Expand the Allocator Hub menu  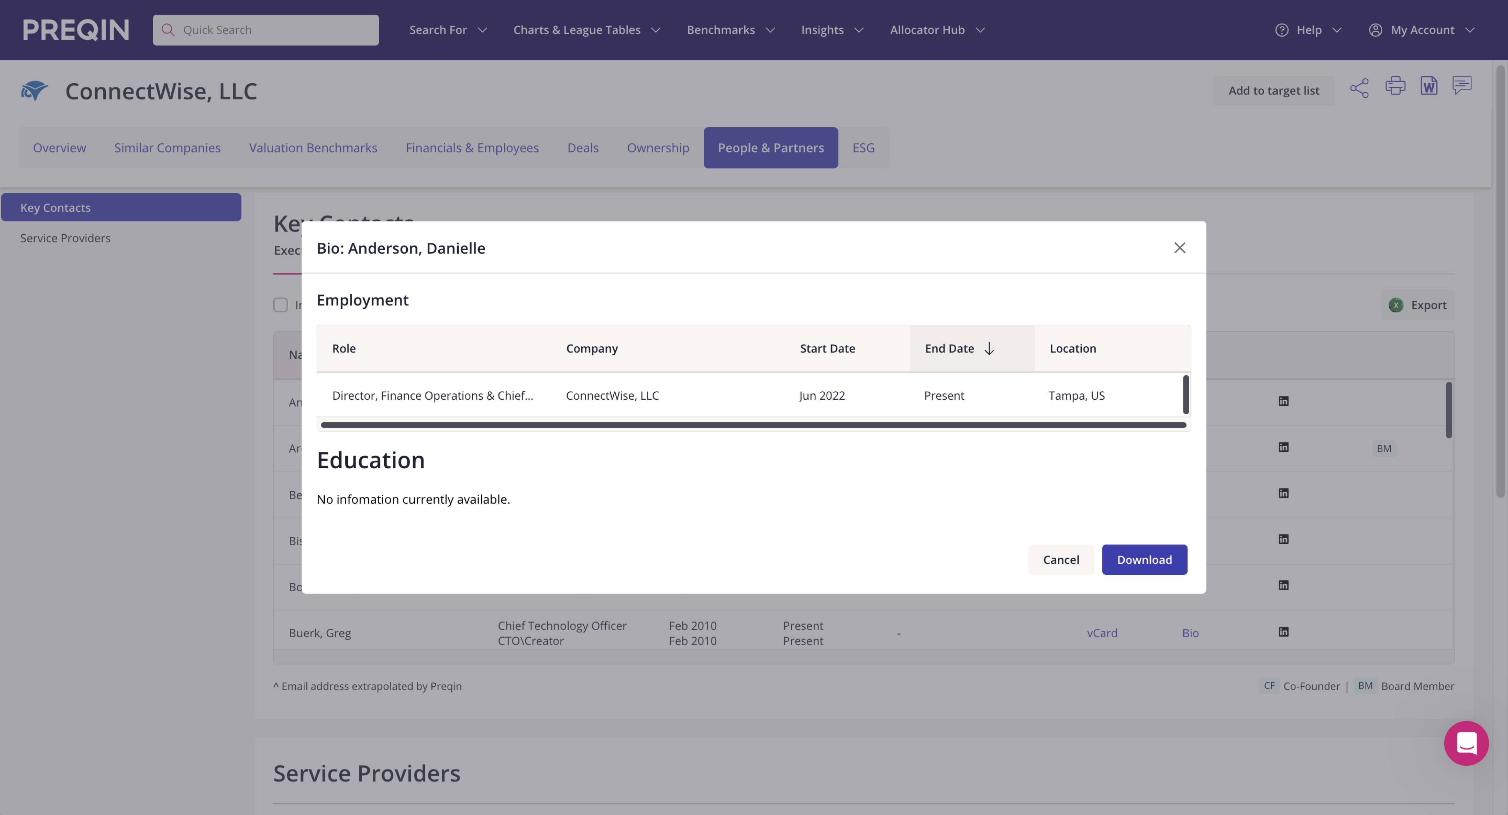[x=937, y=30]
